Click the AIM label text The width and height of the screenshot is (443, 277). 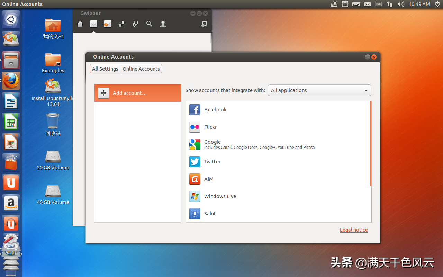209,179
